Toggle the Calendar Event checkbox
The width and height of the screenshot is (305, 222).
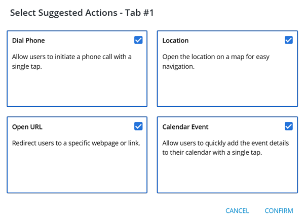point(289,126)
